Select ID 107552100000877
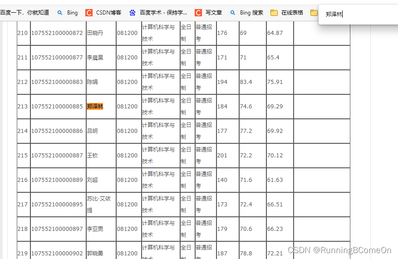This screenshot has height=259, width=398. click(x=57, y=58)
